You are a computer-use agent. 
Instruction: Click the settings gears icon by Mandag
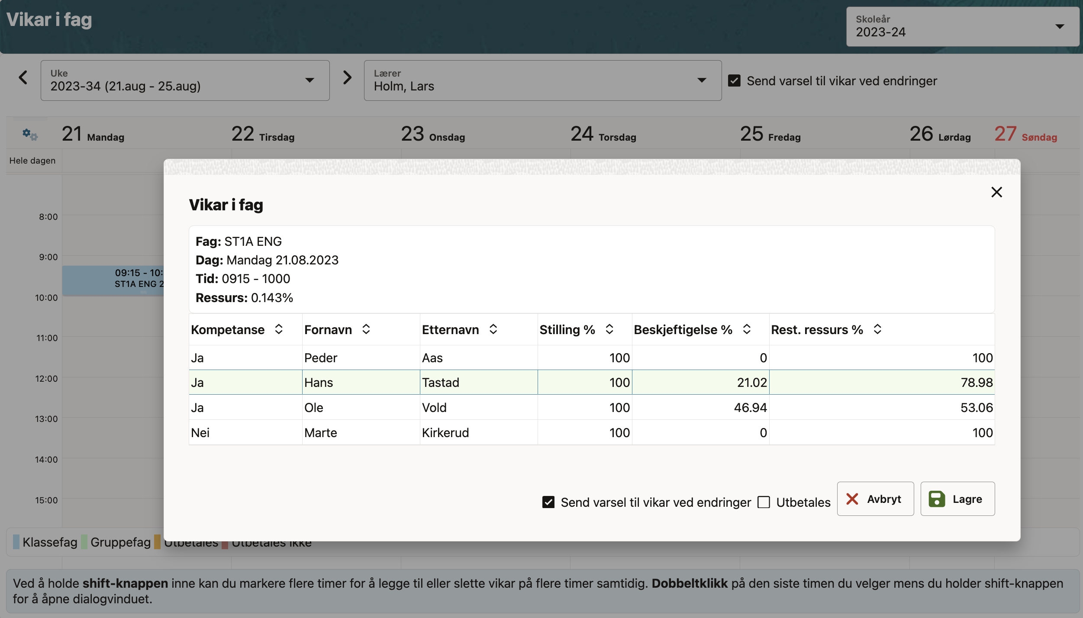[30, 135]
